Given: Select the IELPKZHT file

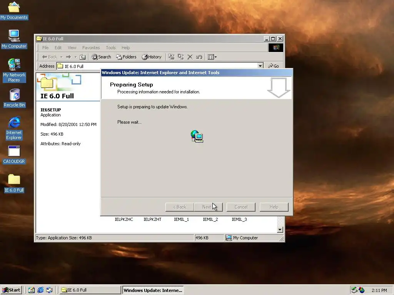Looking at the screenshot, I should pyautogui.click(x=152, y=219).
